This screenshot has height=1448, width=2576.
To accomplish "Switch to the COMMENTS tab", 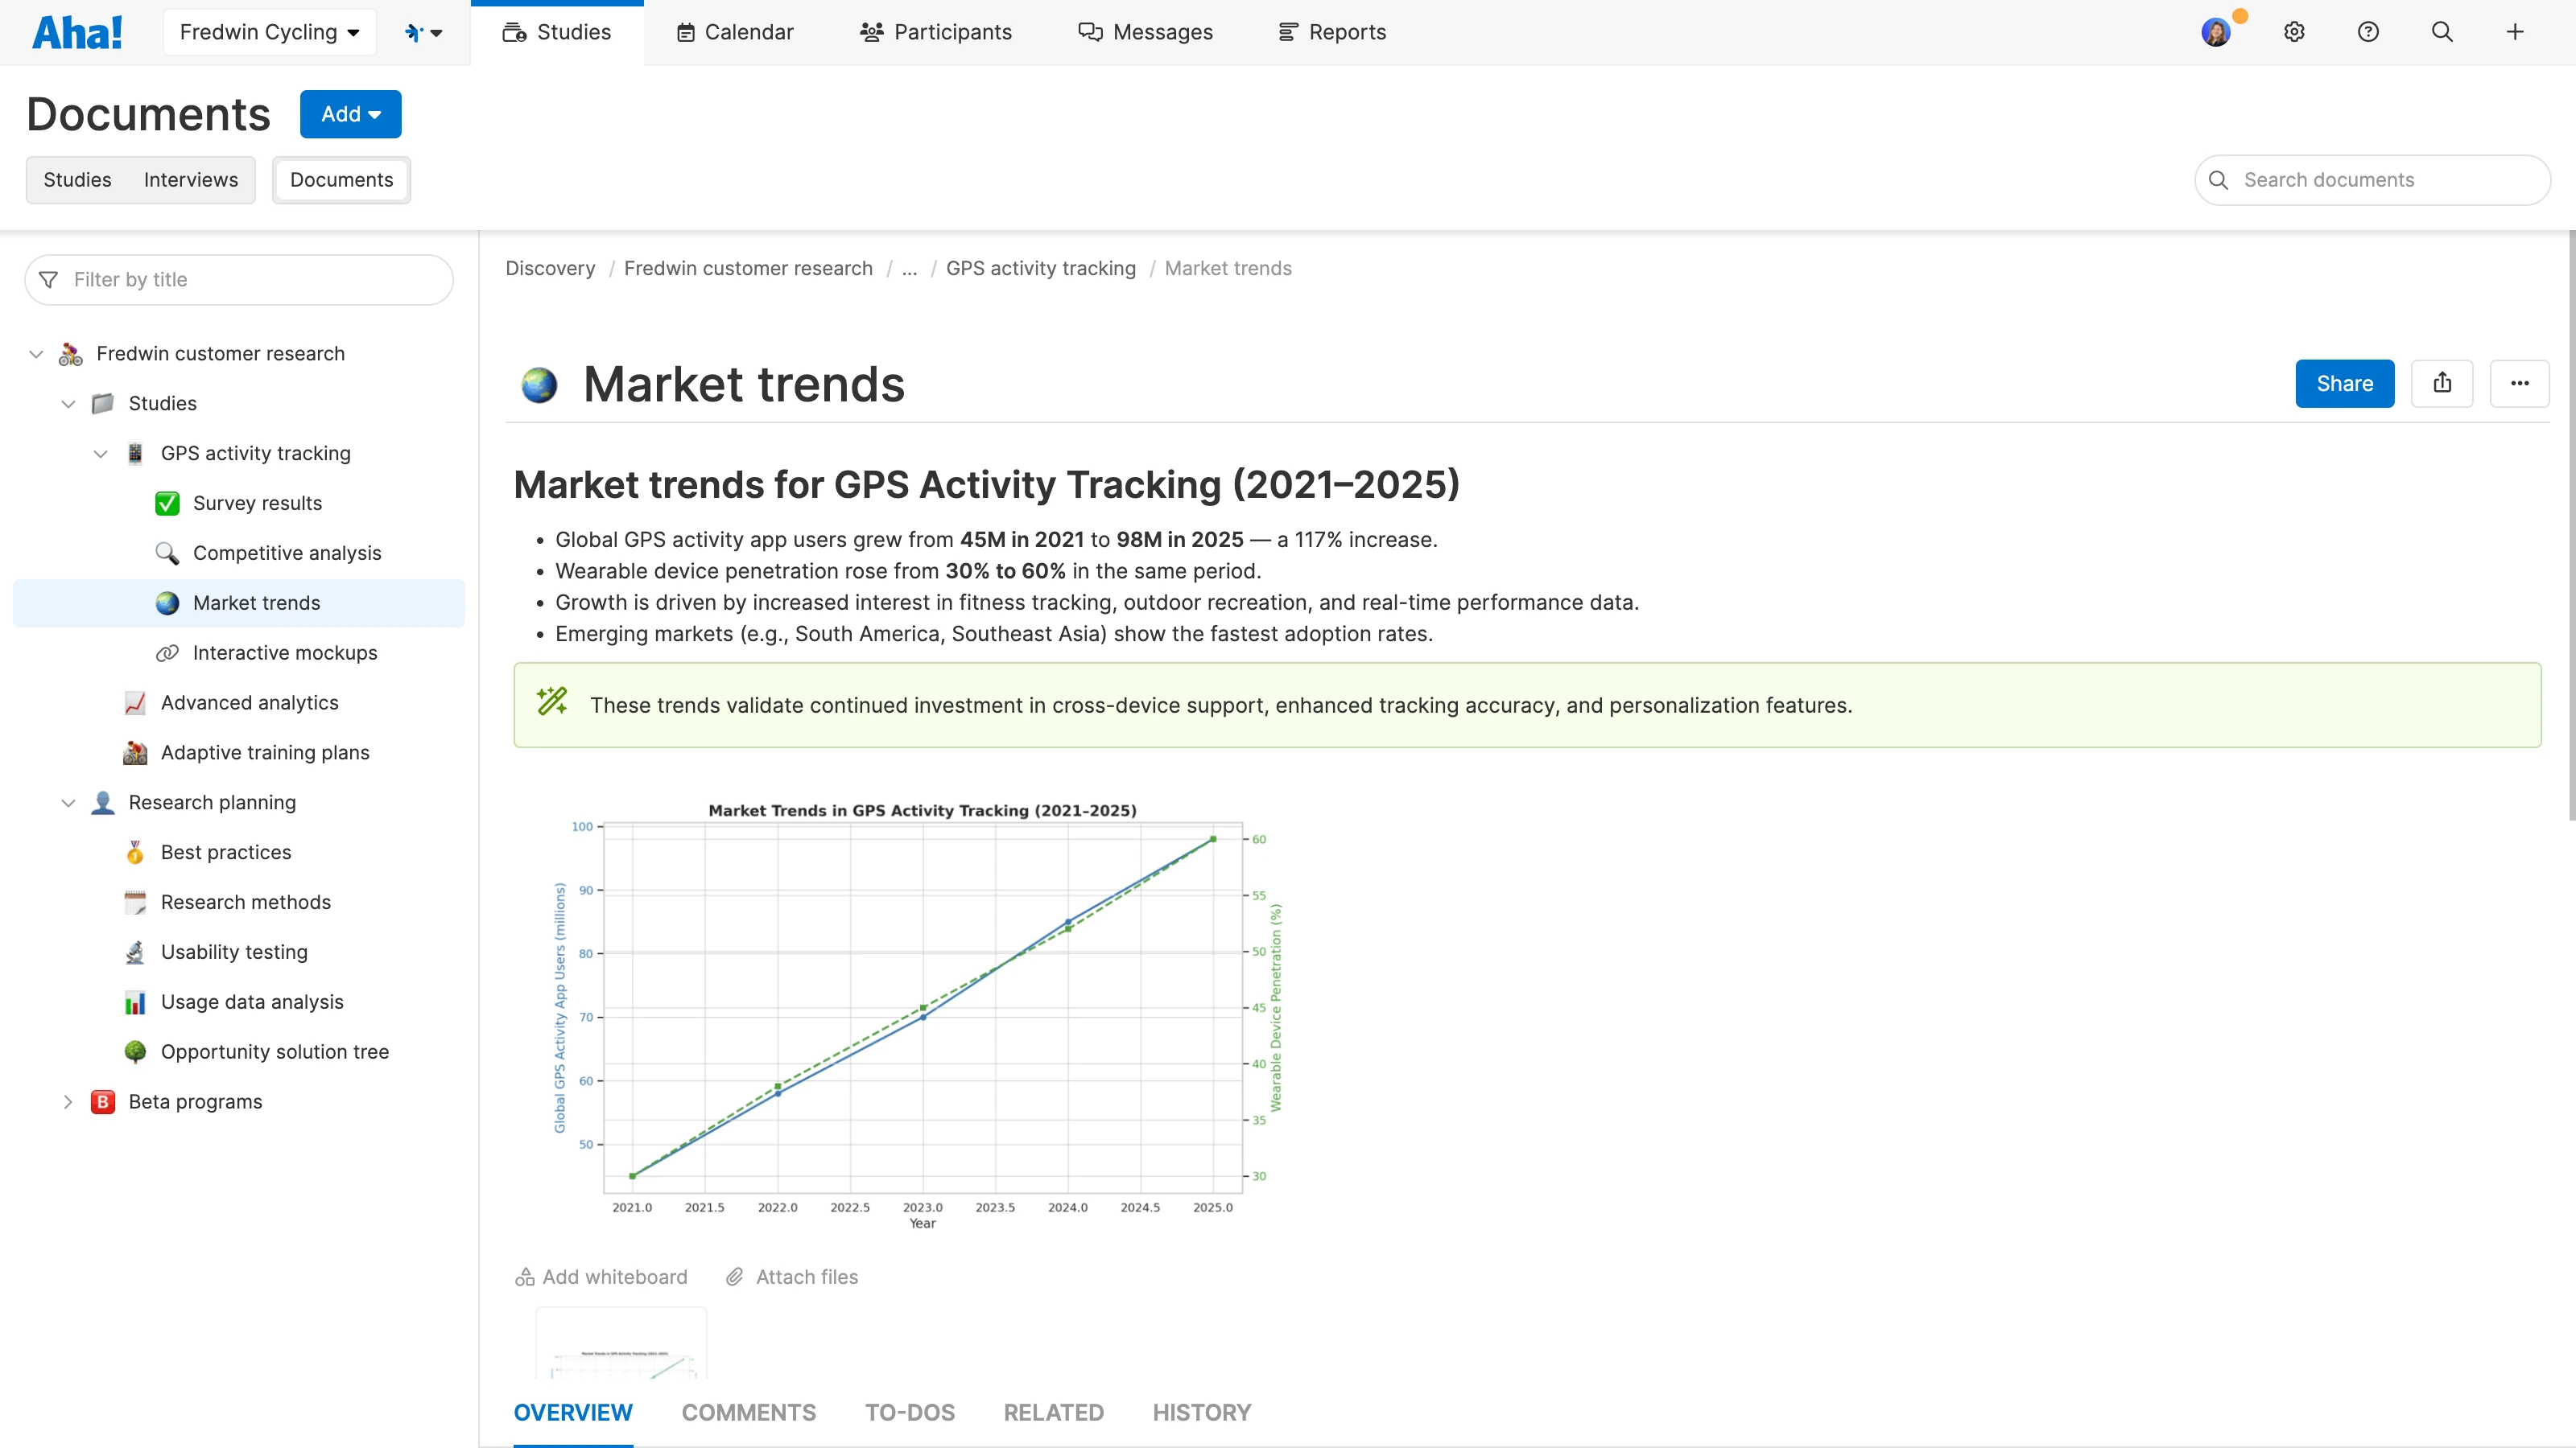I will 748,1412.
